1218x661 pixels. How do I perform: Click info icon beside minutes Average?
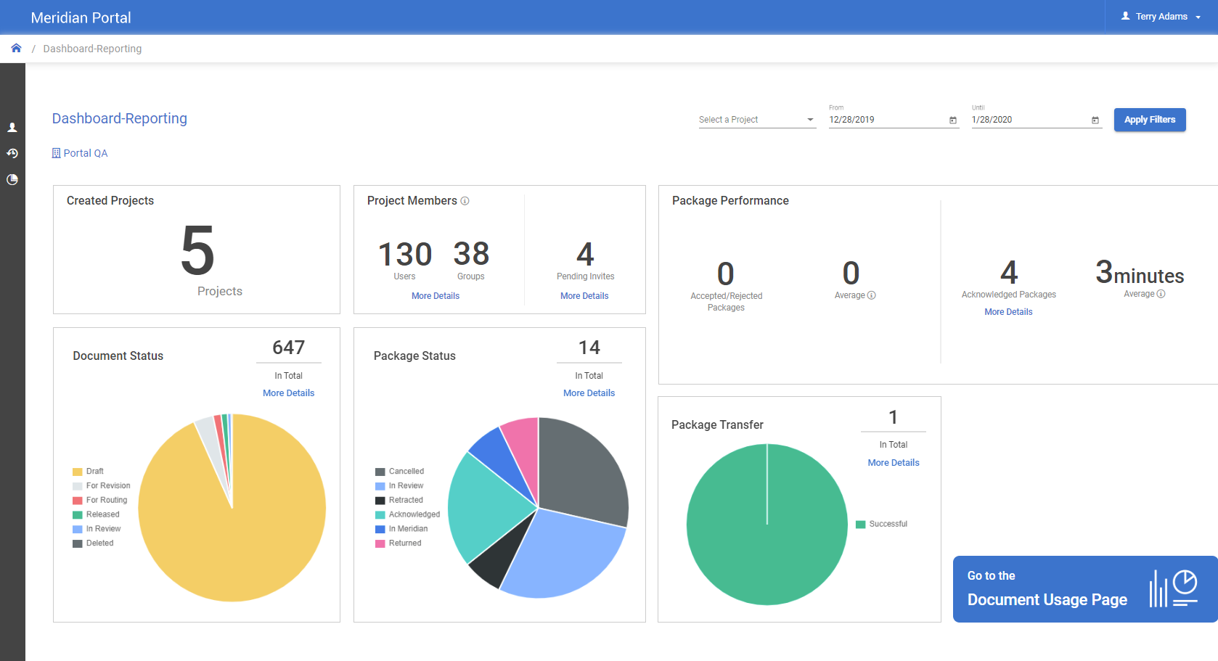(1161, 294)
